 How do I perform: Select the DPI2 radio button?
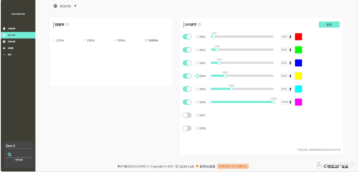pyautogui.click(x=197, y=50)
